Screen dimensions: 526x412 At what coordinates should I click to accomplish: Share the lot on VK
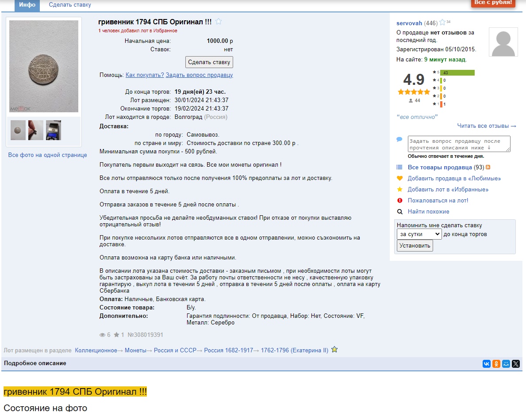(x=487, y=364)
